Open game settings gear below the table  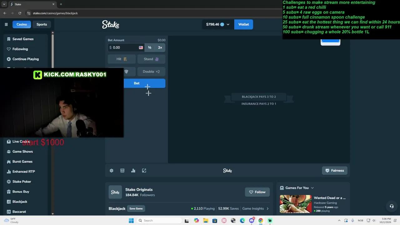[x=112, y=171]
